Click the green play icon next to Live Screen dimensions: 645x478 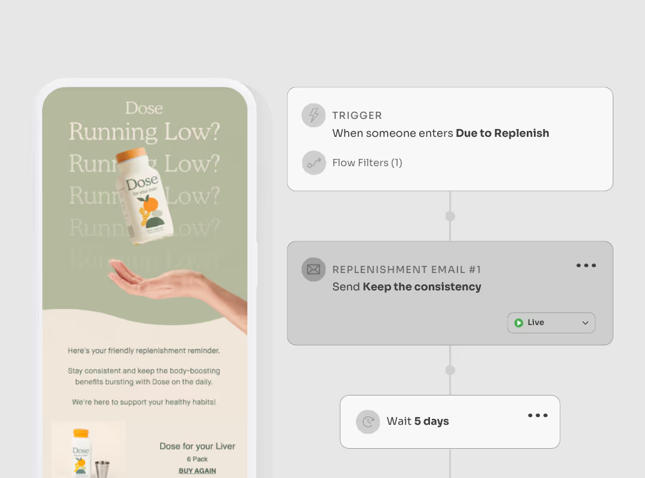519,323
